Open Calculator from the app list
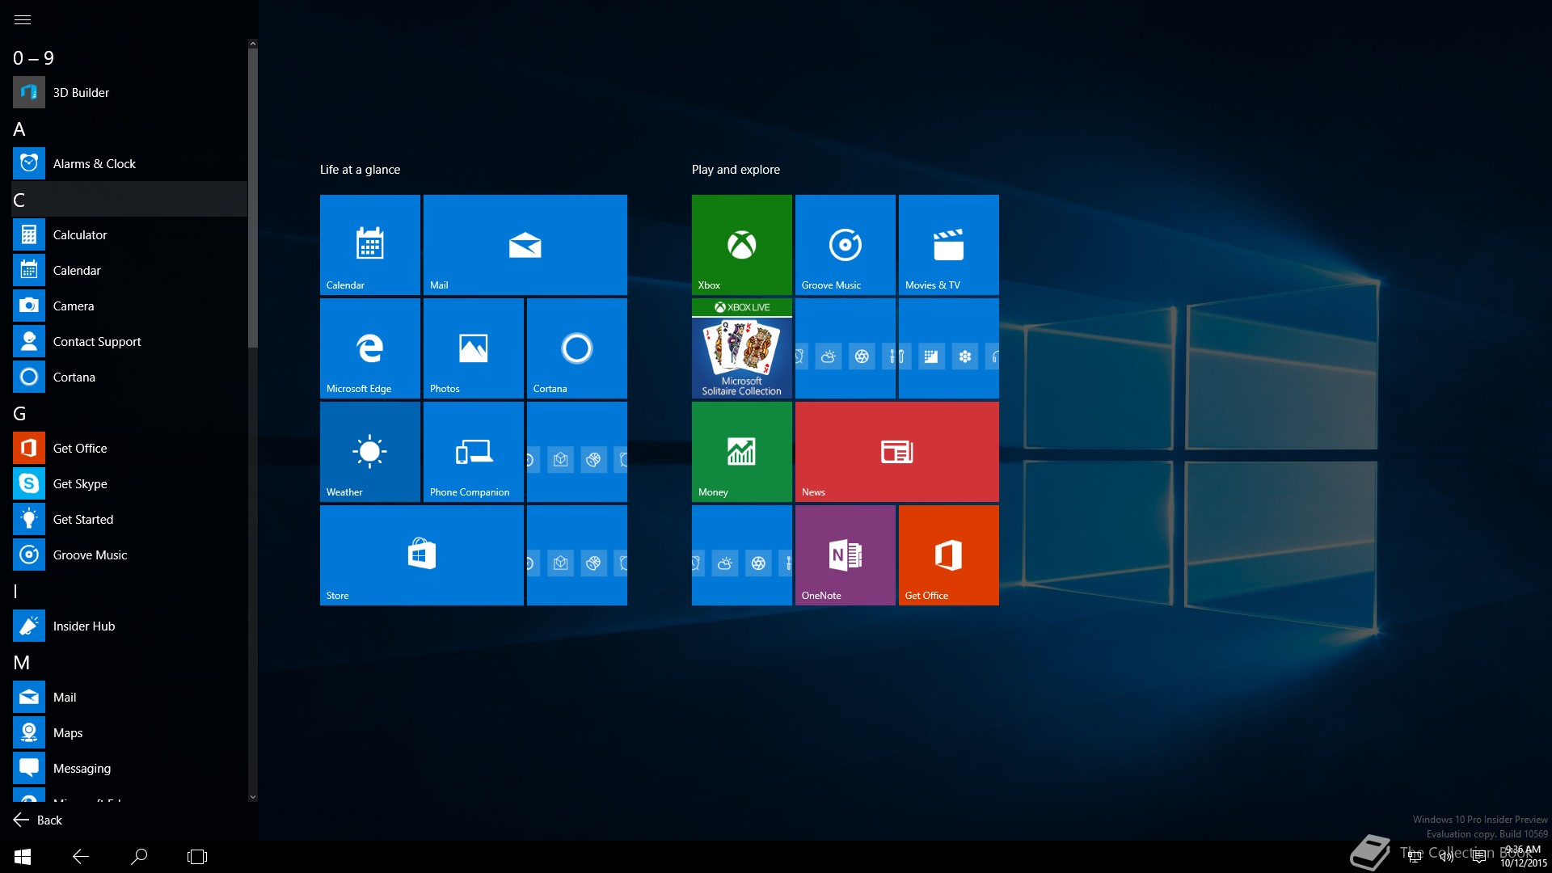The width and height of the screenshot is (1552, 873). click(x=129, y=234)
